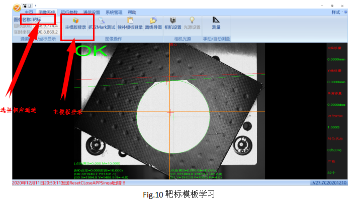Click the 光源设置 light bulb icon
360x200 pixels.
192,21
